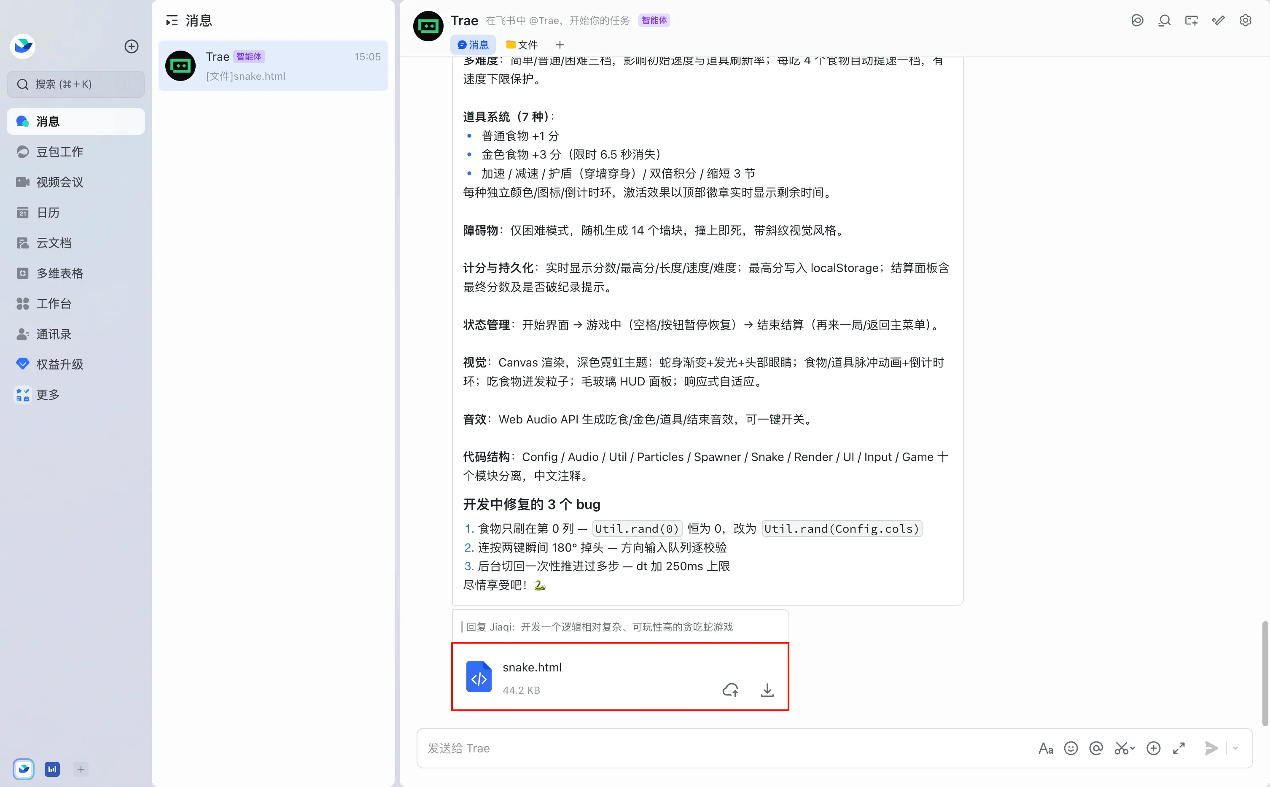Viewport: 1270px width, 787px height.
Task: Expand the message editor
Action: click(1179, 749)
